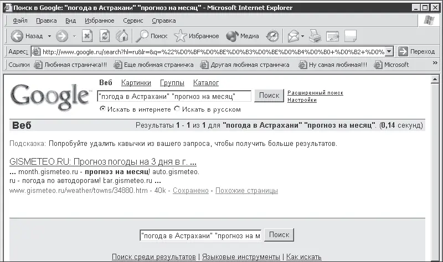Image resolution: width=443 pixels, height=262 pixels.
Task: Click the Stop loading icon
Action: coord(87,36)
